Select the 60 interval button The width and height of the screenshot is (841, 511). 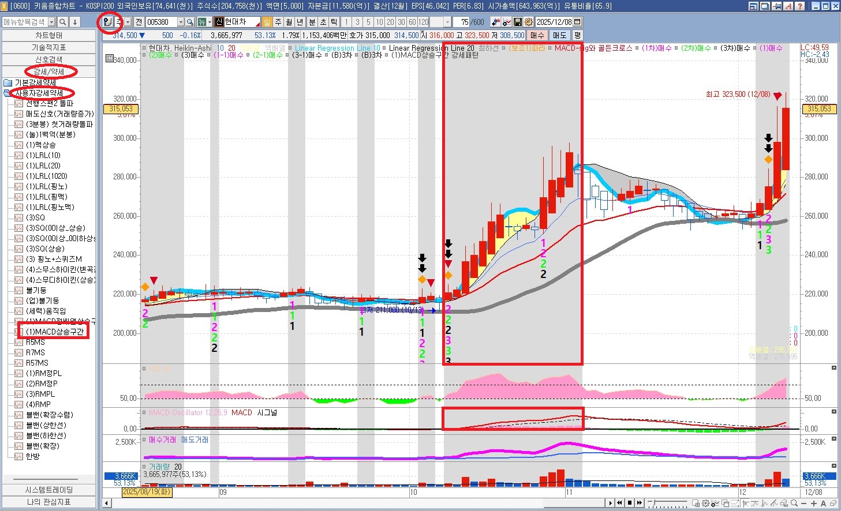[412, 22]
